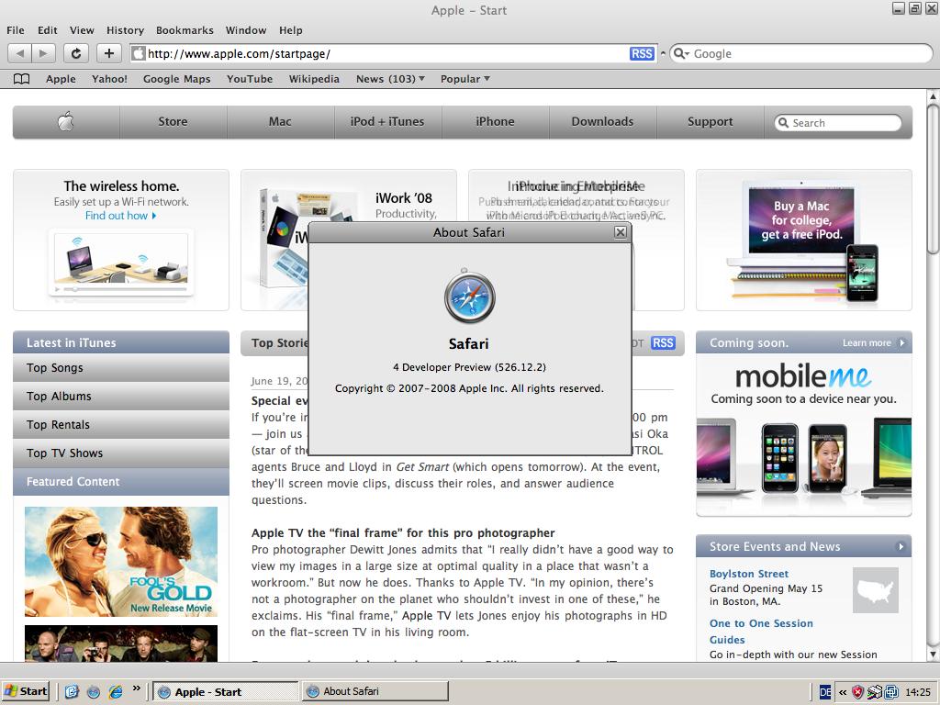Open the Yahoo! bookmark

pos(110,79)
